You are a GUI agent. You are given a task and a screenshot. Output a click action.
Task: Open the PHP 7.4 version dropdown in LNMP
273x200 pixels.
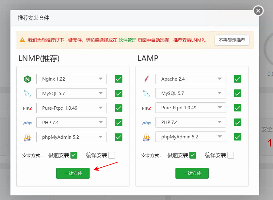pyautogui.click(x=72, y=122)
